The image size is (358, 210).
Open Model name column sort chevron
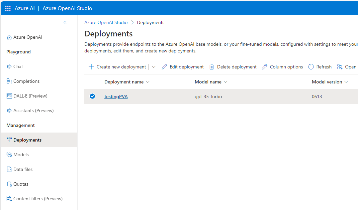pos(226,82)
